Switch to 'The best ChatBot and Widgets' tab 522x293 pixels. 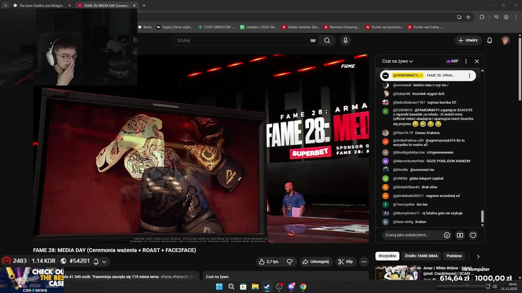click(x=42, y=6)
